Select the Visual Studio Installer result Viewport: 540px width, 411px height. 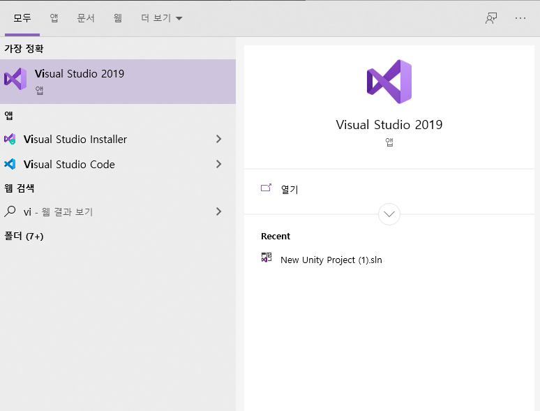(118, 139)
